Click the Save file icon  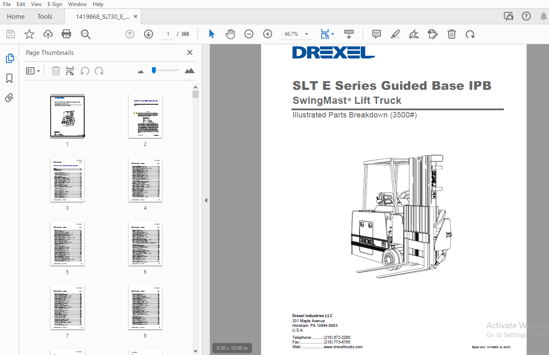tap(11, 34)
